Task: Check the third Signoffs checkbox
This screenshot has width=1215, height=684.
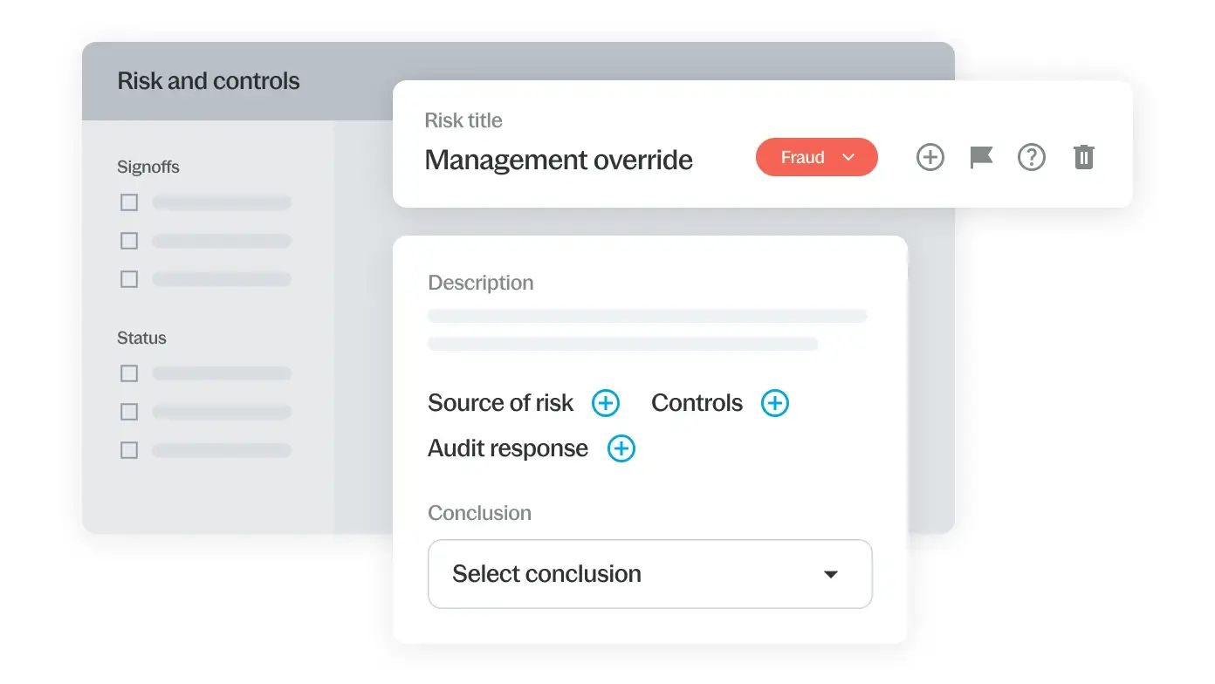Action: tap(129, 279)
